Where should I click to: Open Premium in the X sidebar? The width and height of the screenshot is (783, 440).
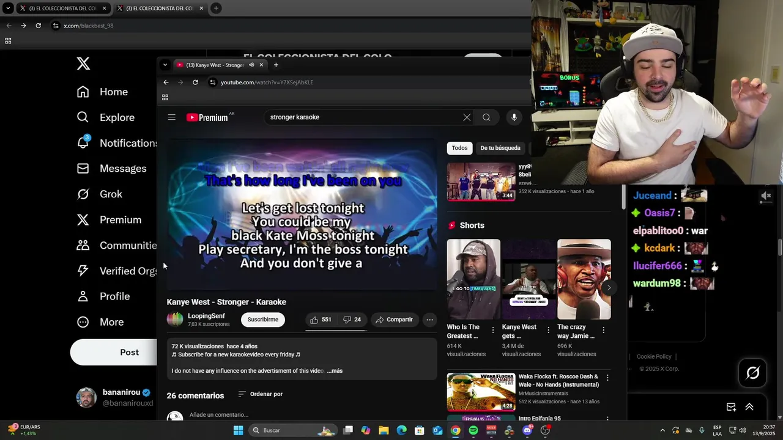[x=109, y=220]
